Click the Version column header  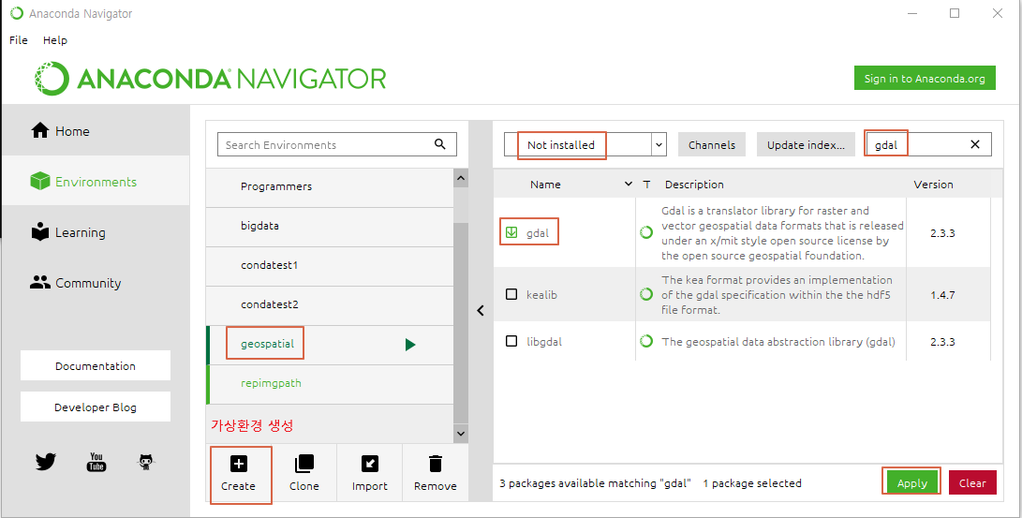coord(933,185)
